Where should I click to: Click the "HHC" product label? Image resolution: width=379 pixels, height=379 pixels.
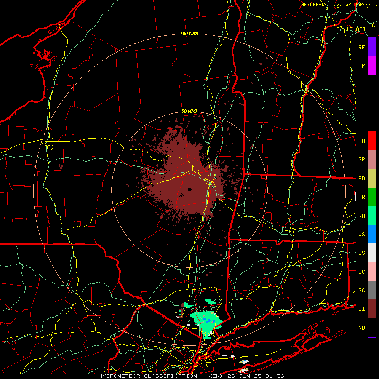(x=370, y=25)
